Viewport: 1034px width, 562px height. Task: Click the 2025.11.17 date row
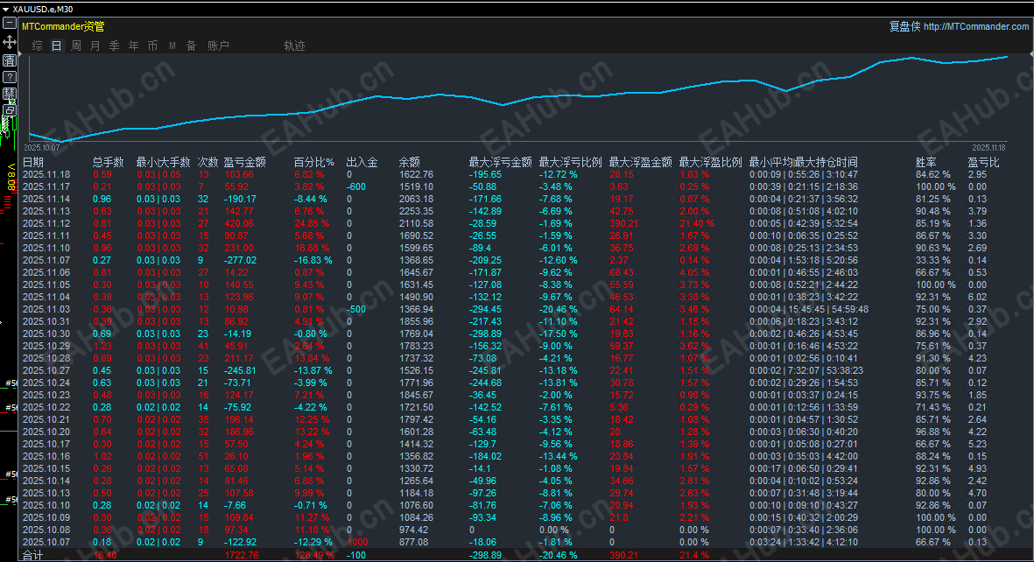[46, 186]
